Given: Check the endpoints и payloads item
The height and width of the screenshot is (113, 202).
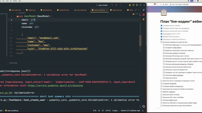Looking at the screenshot, I should (164, 53).
